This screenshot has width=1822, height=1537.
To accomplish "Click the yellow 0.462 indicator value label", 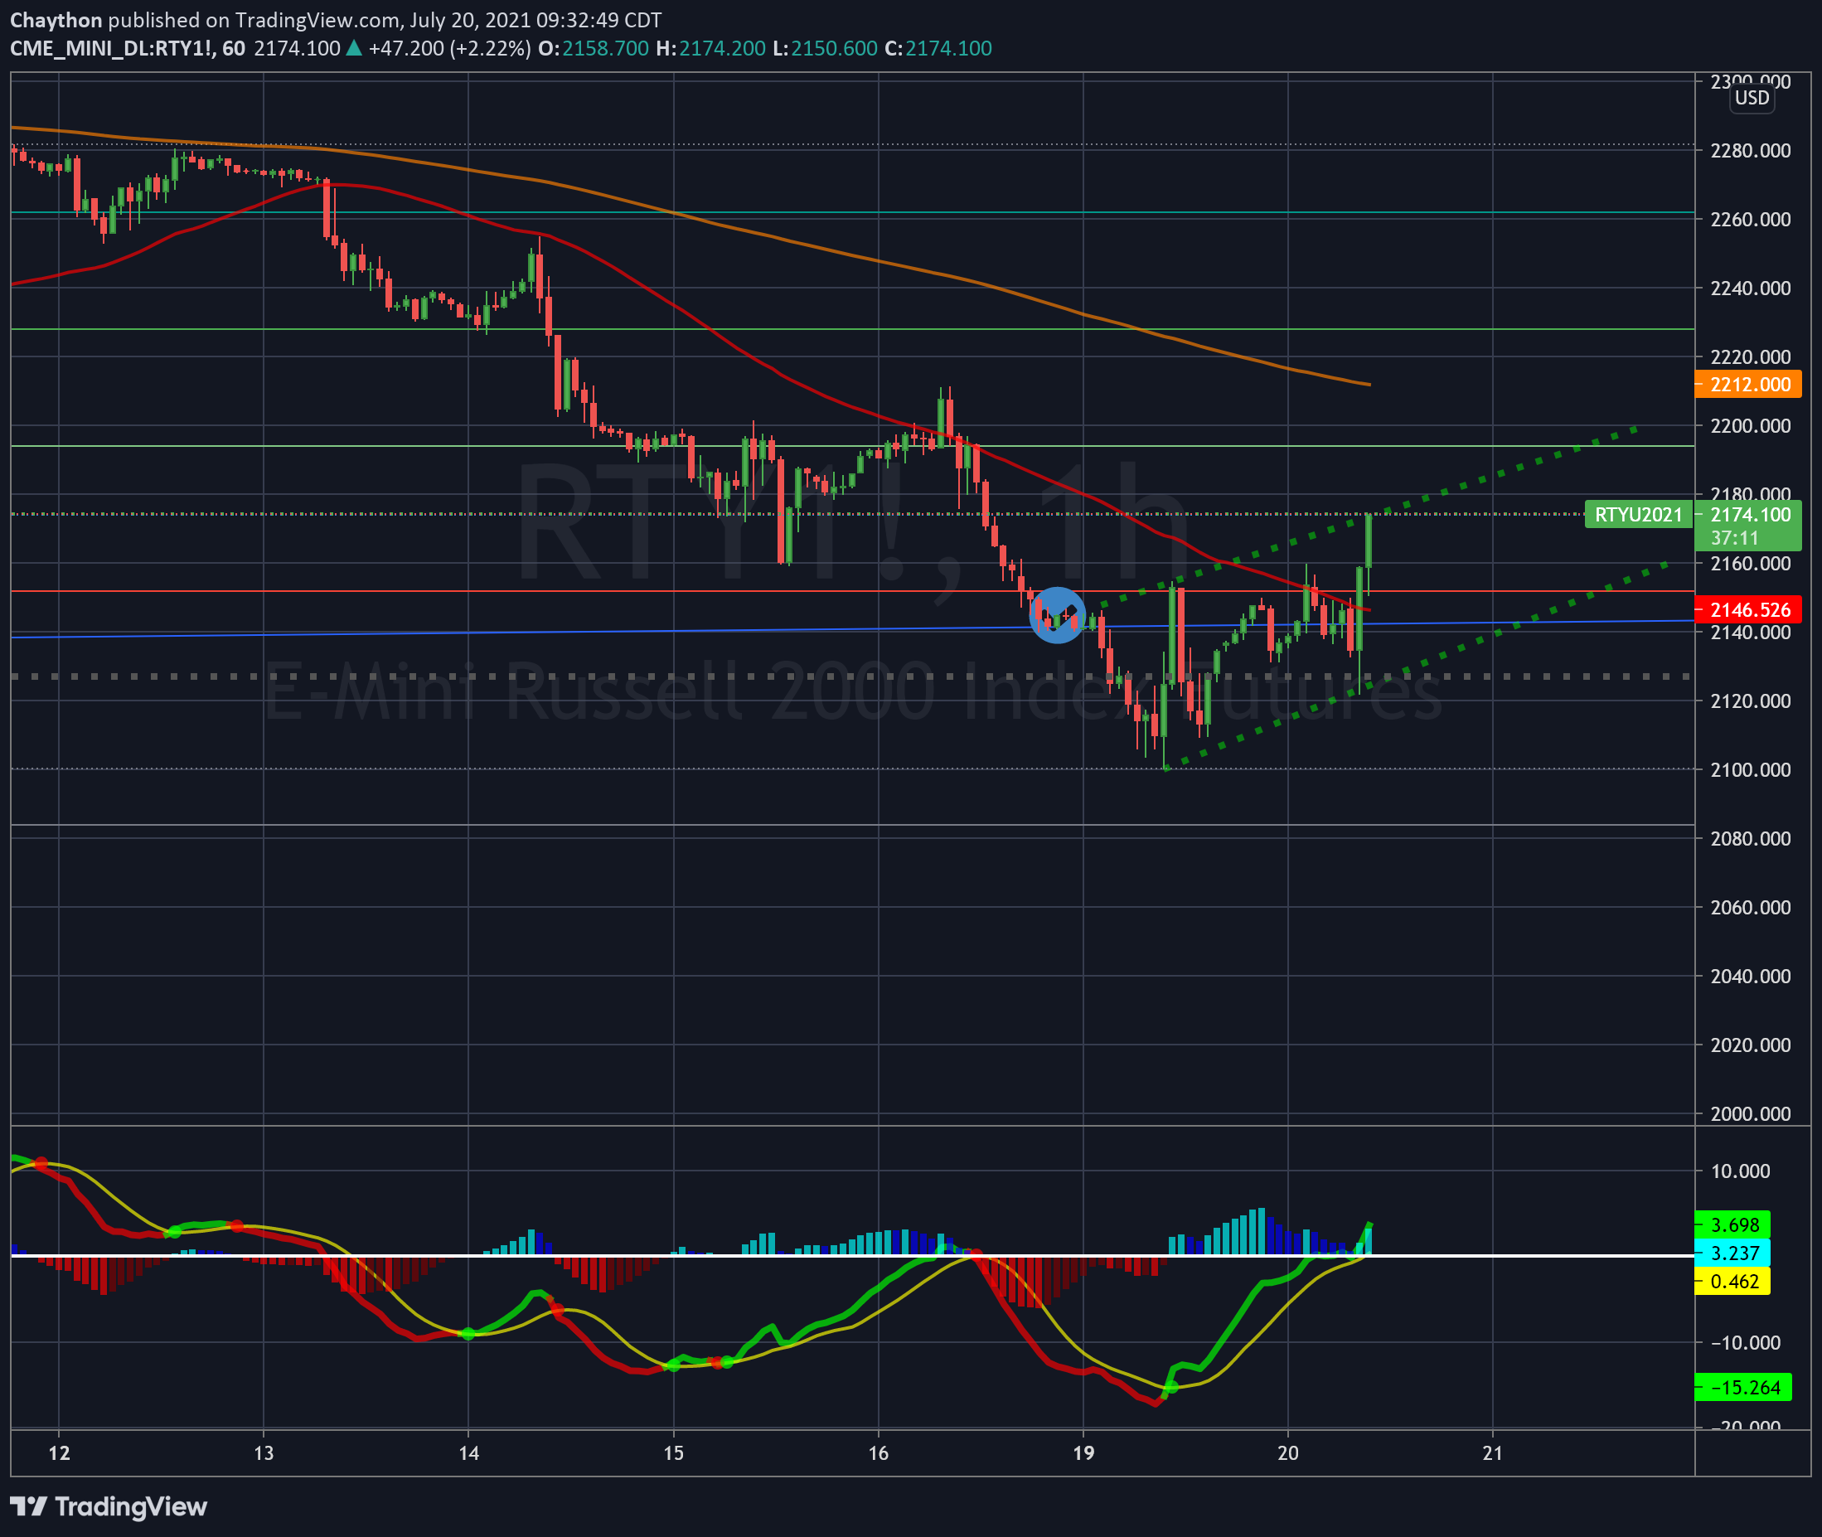I will click(1732, 1282).
